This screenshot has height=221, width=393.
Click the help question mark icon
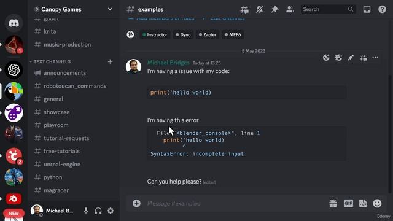382,10
